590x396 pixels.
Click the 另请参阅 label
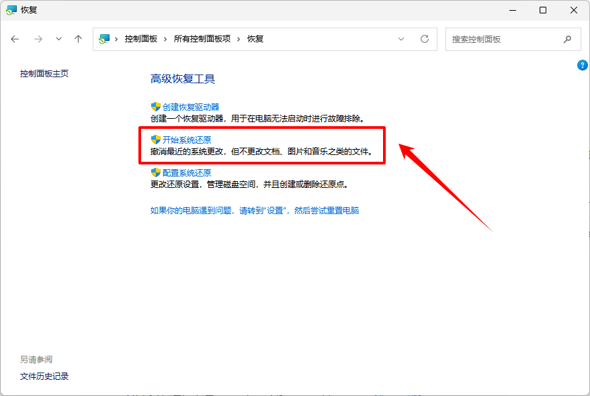click(36, 360)
